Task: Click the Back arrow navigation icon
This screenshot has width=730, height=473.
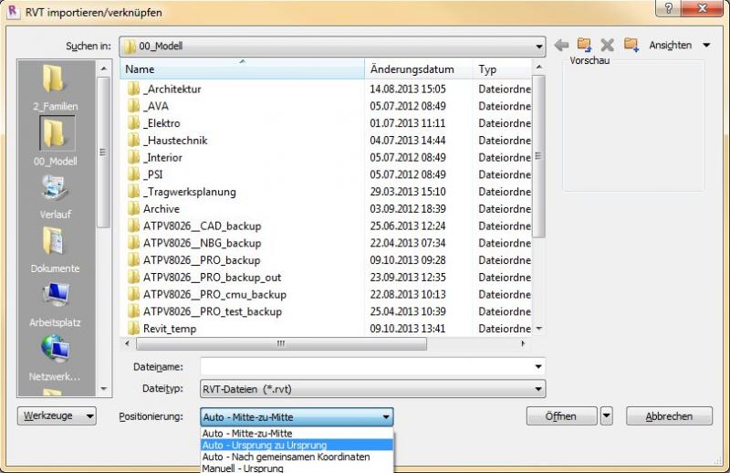Action: pyautogui.click(x=562, y=45)
